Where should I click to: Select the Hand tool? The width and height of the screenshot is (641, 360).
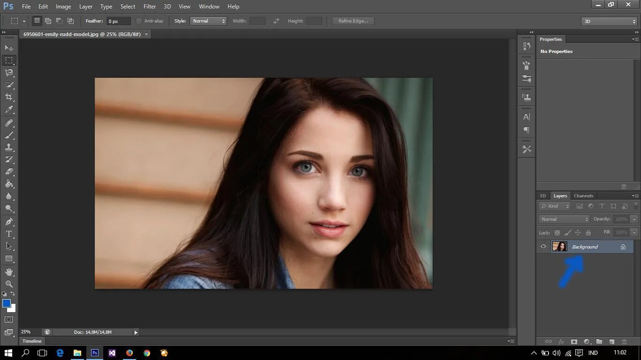[x=9, y=272]
